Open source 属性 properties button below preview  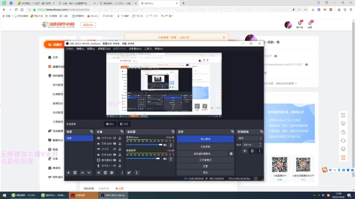coord(110,124)
